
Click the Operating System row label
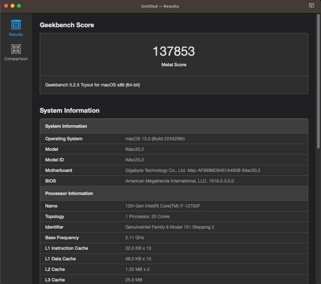pos(64,139)
